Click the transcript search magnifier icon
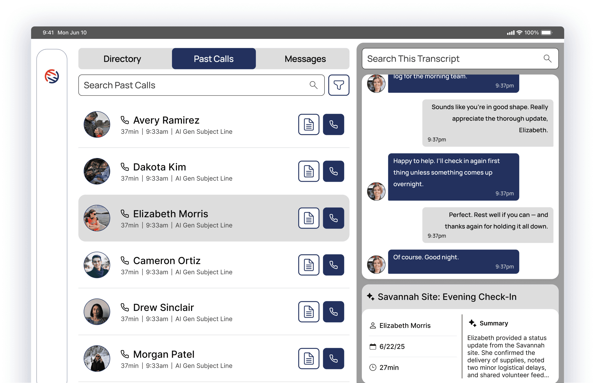 pos(547,59)
